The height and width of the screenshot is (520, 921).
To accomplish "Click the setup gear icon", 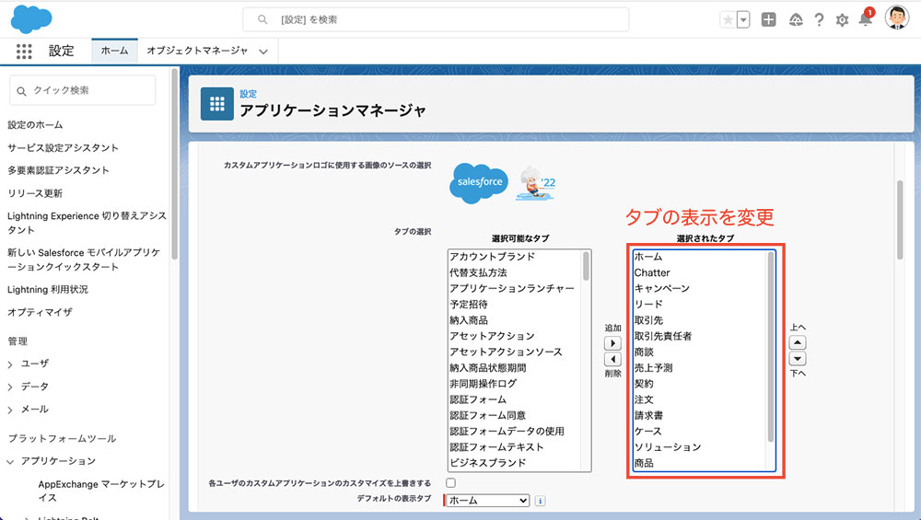I will (843, 20).
